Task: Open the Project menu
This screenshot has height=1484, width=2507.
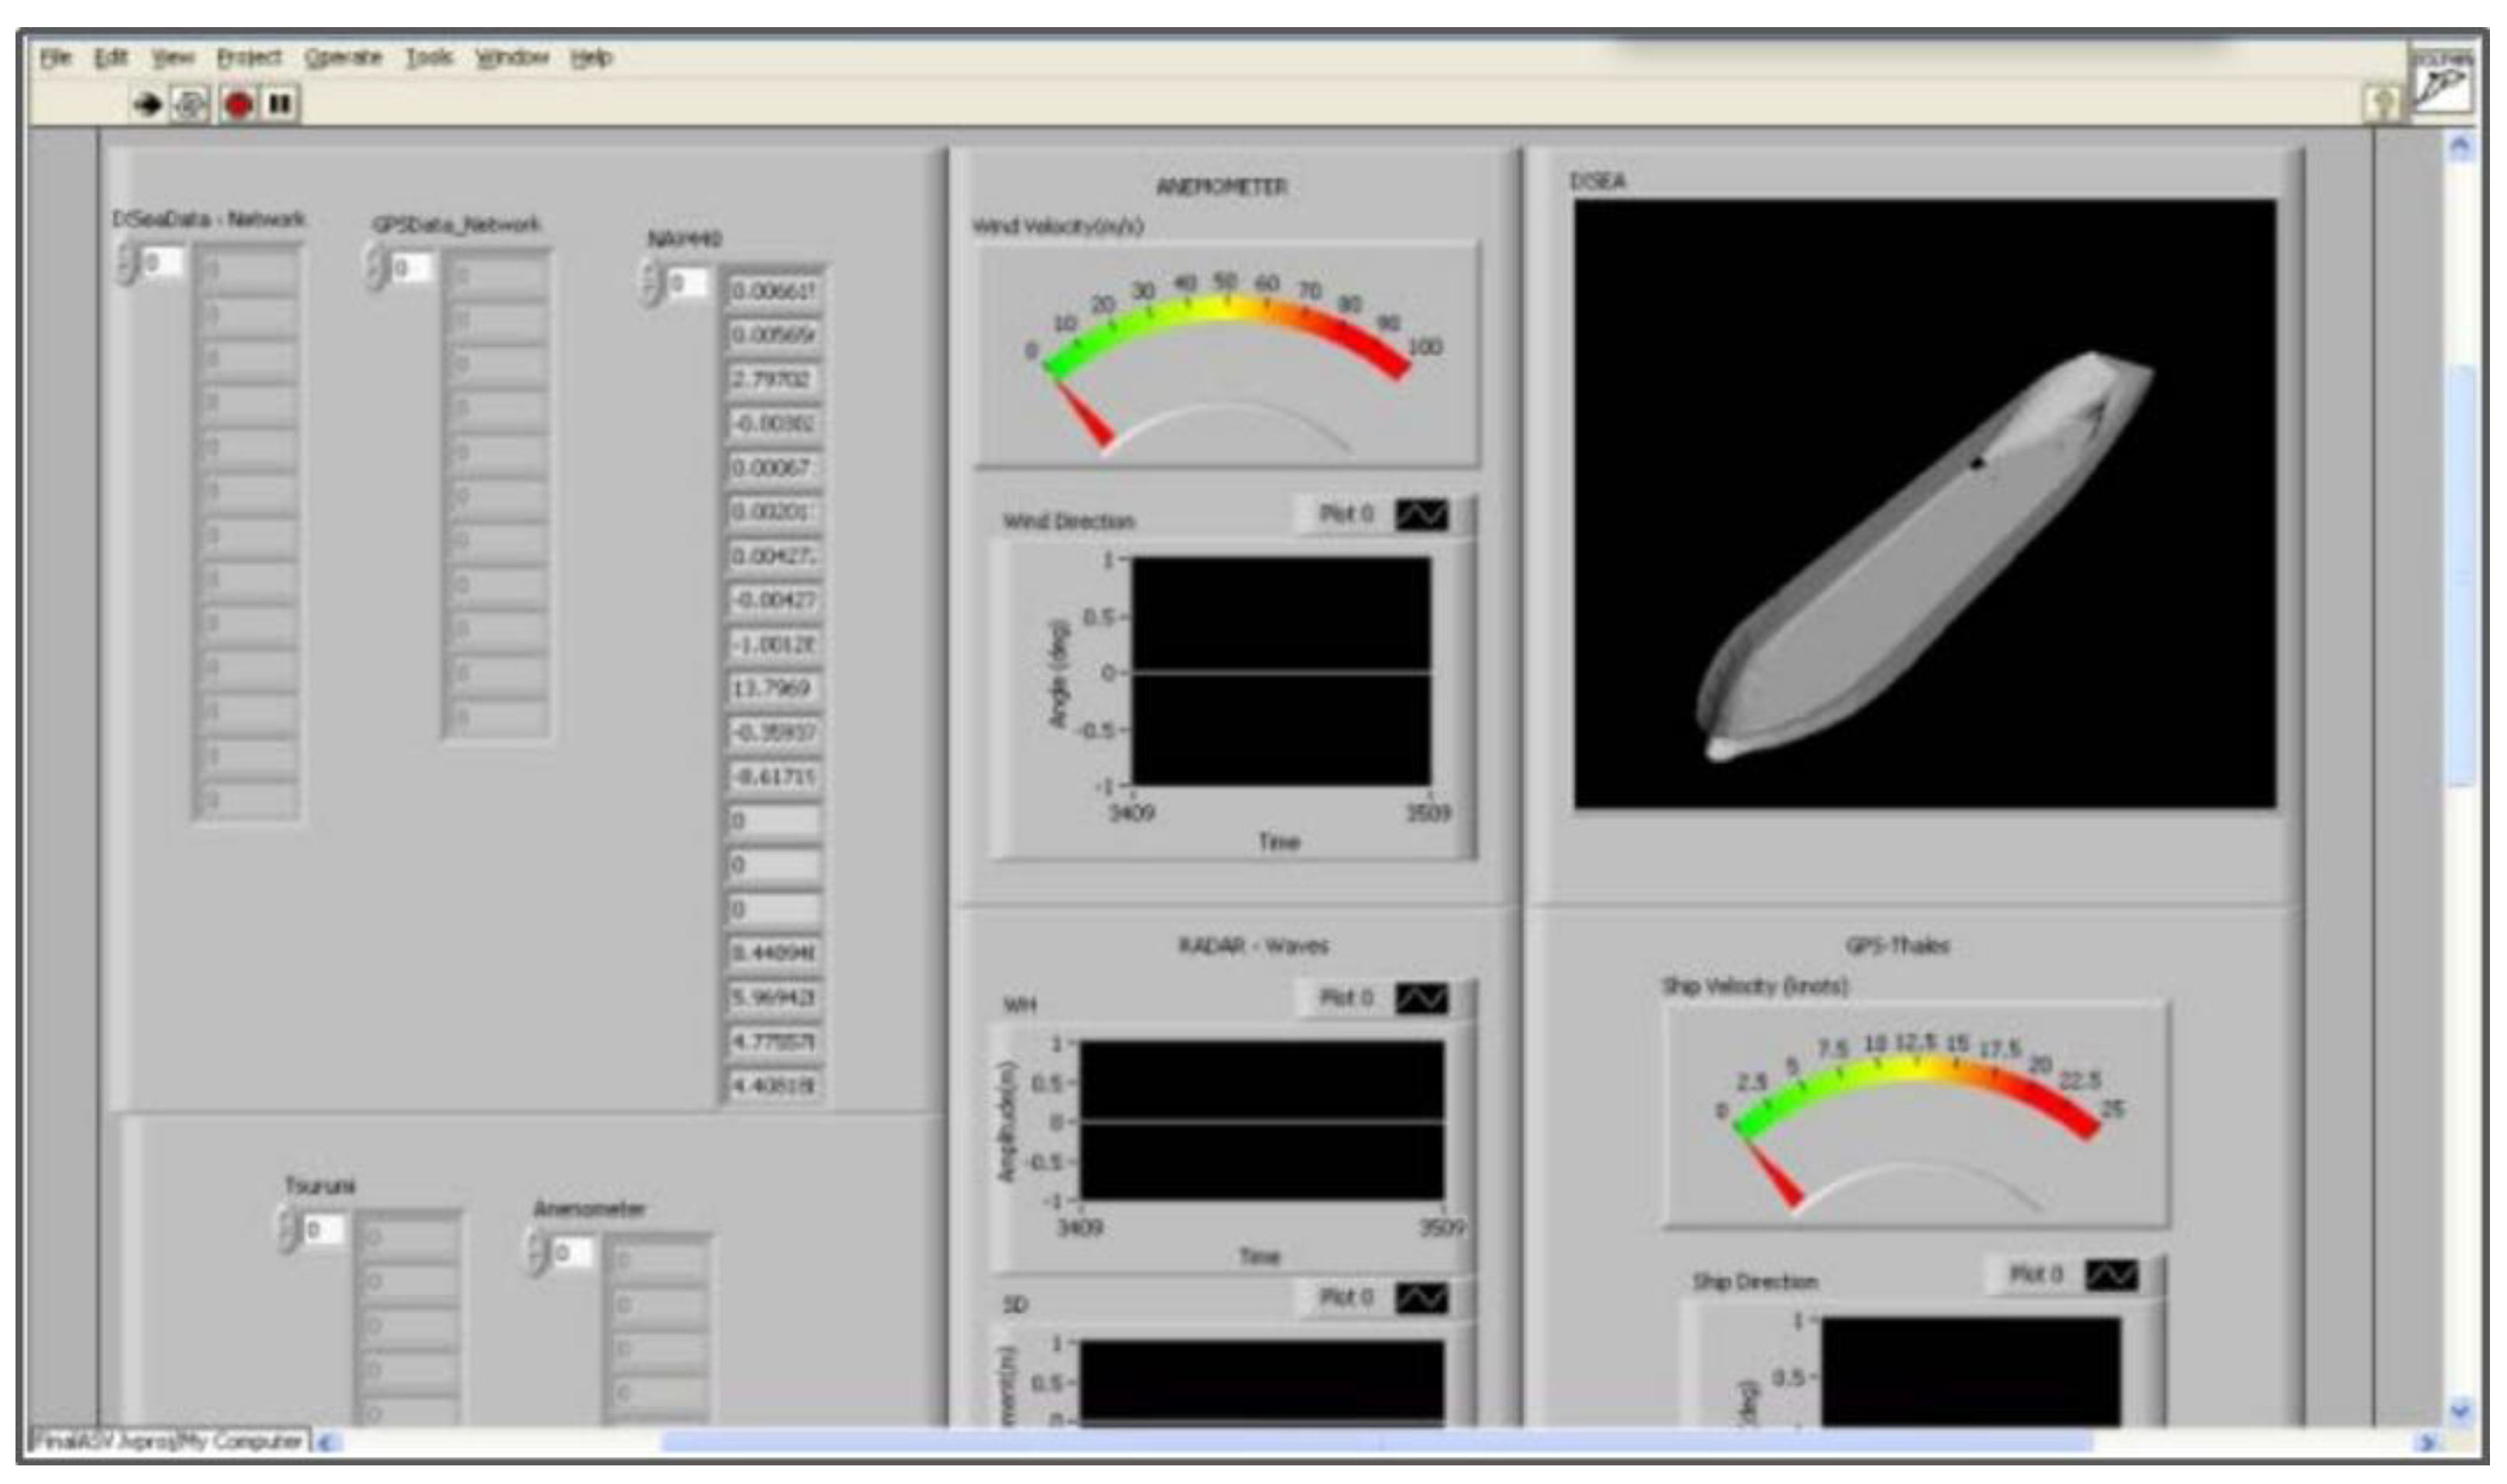Action: tap(249, 58)
